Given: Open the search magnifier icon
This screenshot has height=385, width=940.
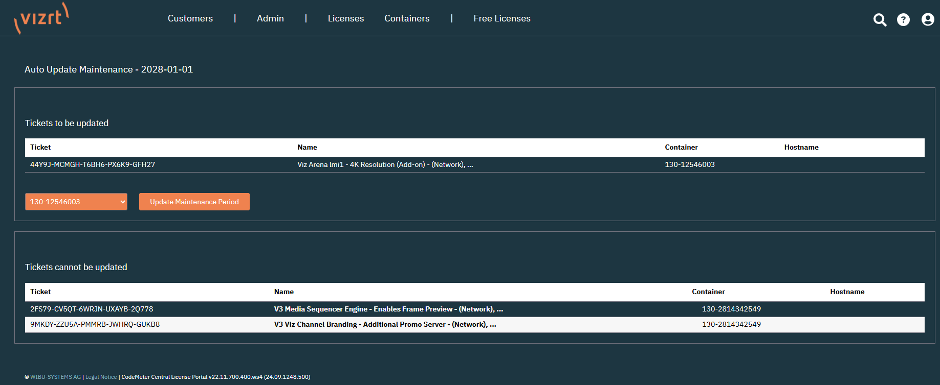Looking at the screenshot, I should coord(880,19).
